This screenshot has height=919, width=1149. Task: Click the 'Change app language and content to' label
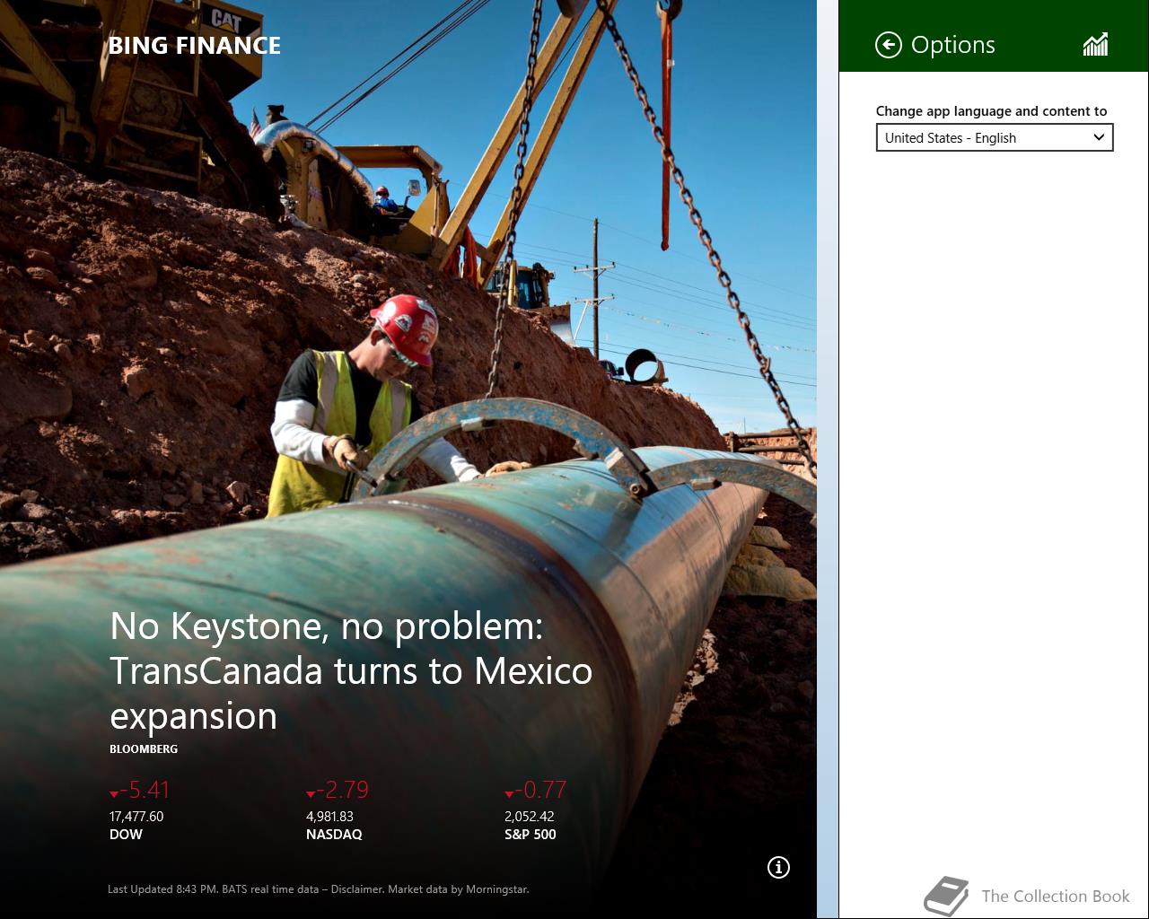click(x=991, y=111)
